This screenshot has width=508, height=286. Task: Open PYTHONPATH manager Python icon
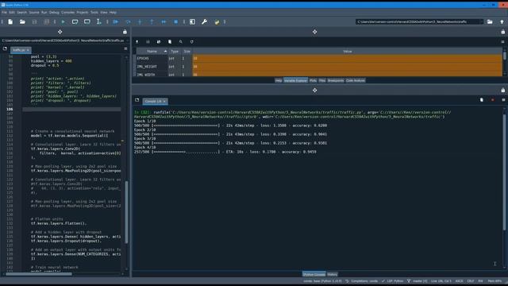(217, 21)
